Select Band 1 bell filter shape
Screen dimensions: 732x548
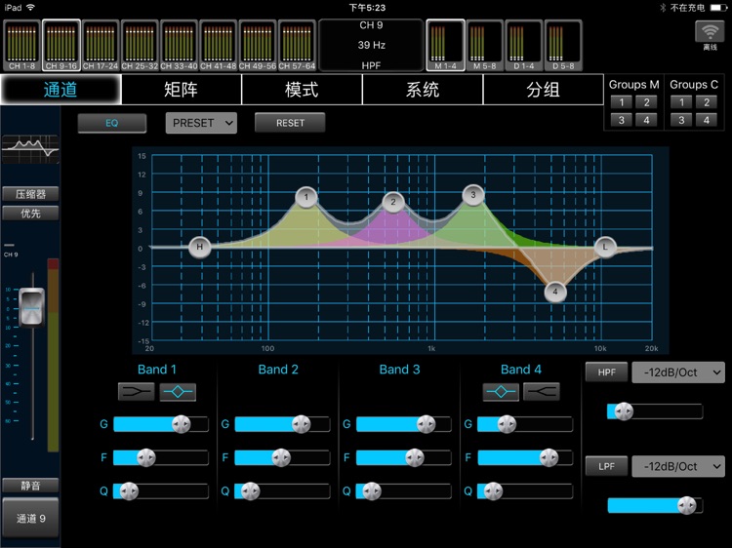pyautogui.click(x=178, y=392)
